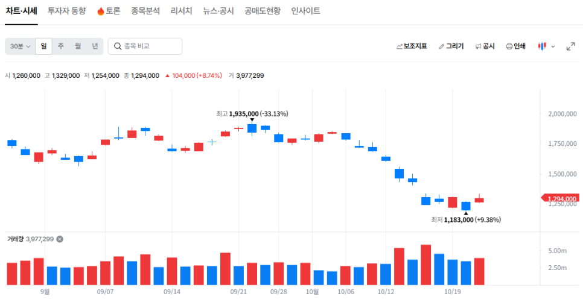Click the 09/14 date label
The image size is (583, 302).
tap(172, 292)
